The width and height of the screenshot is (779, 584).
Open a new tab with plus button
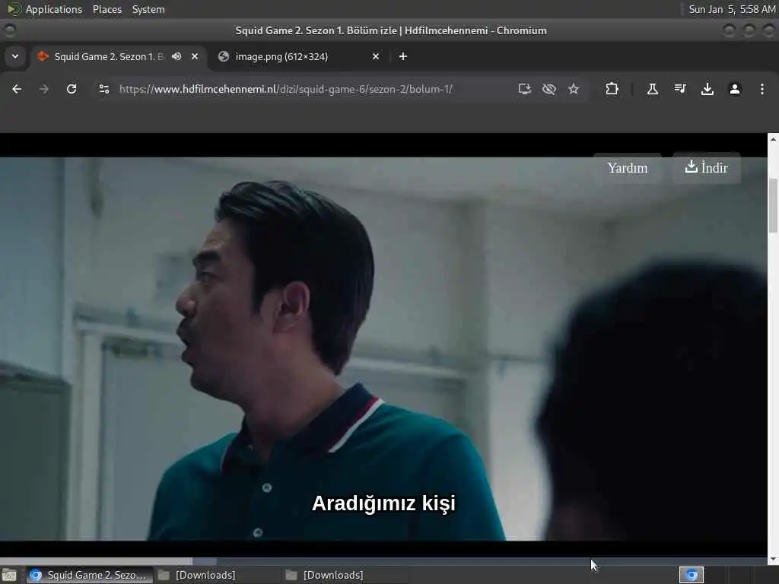(x=403, y=56)
